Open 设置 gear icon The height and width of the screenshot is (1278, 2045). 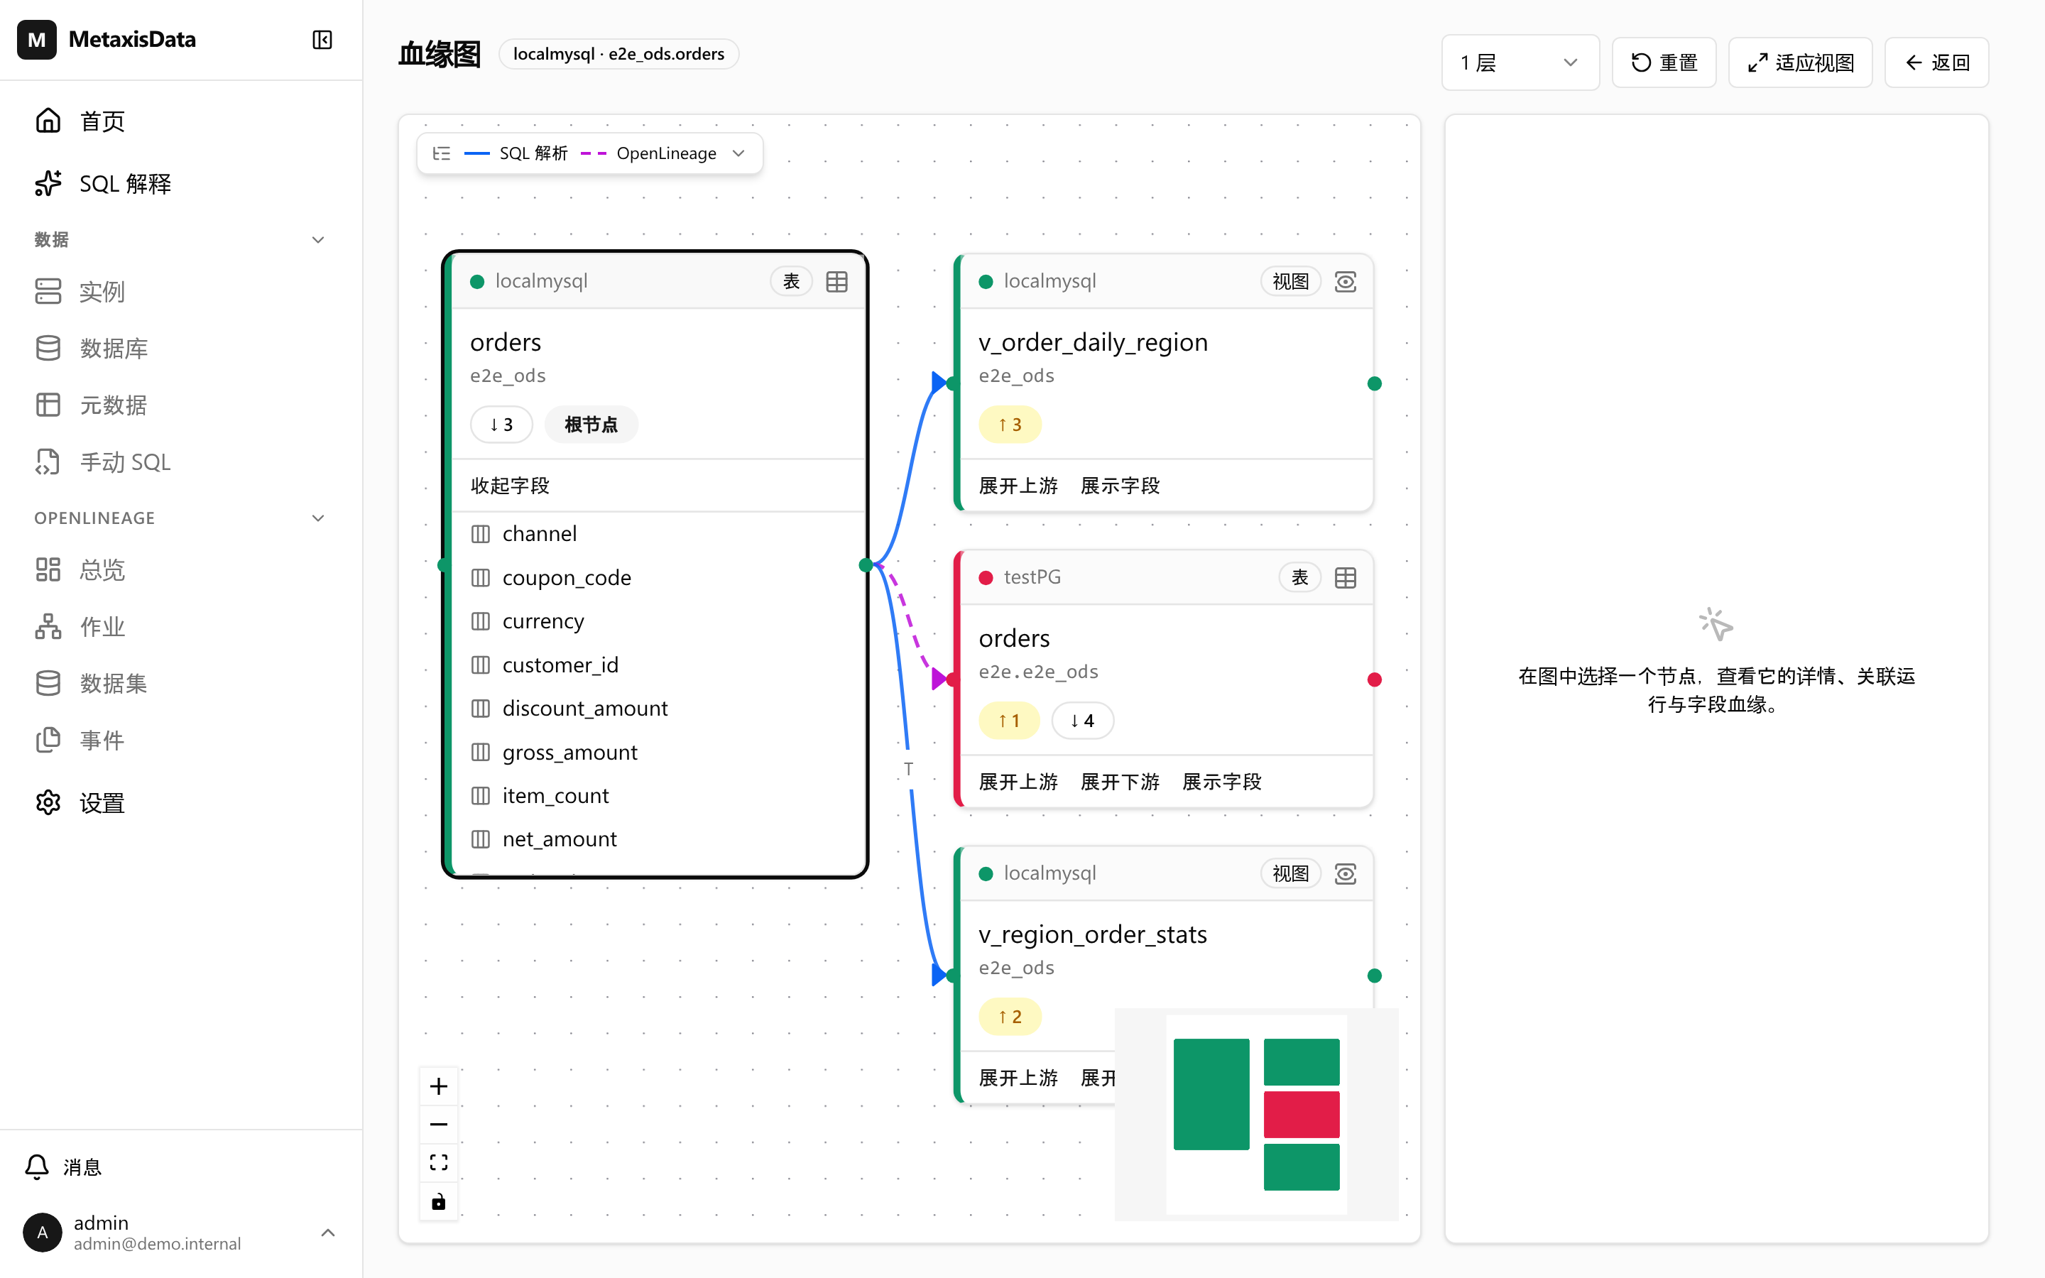(48, 802)
